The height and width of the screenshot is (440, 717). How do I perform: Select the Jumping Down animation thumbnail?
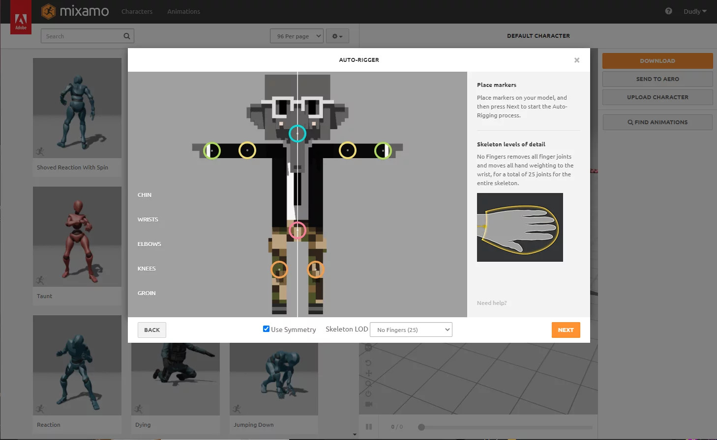(274, 379)
